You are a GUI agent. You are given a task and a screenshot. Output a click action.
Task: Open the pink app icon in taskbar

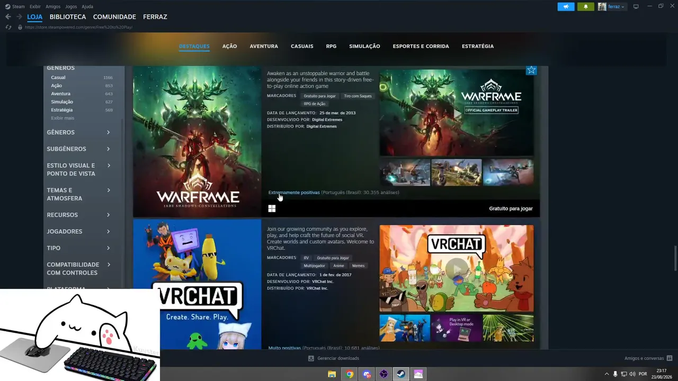(x=418, y=374)
